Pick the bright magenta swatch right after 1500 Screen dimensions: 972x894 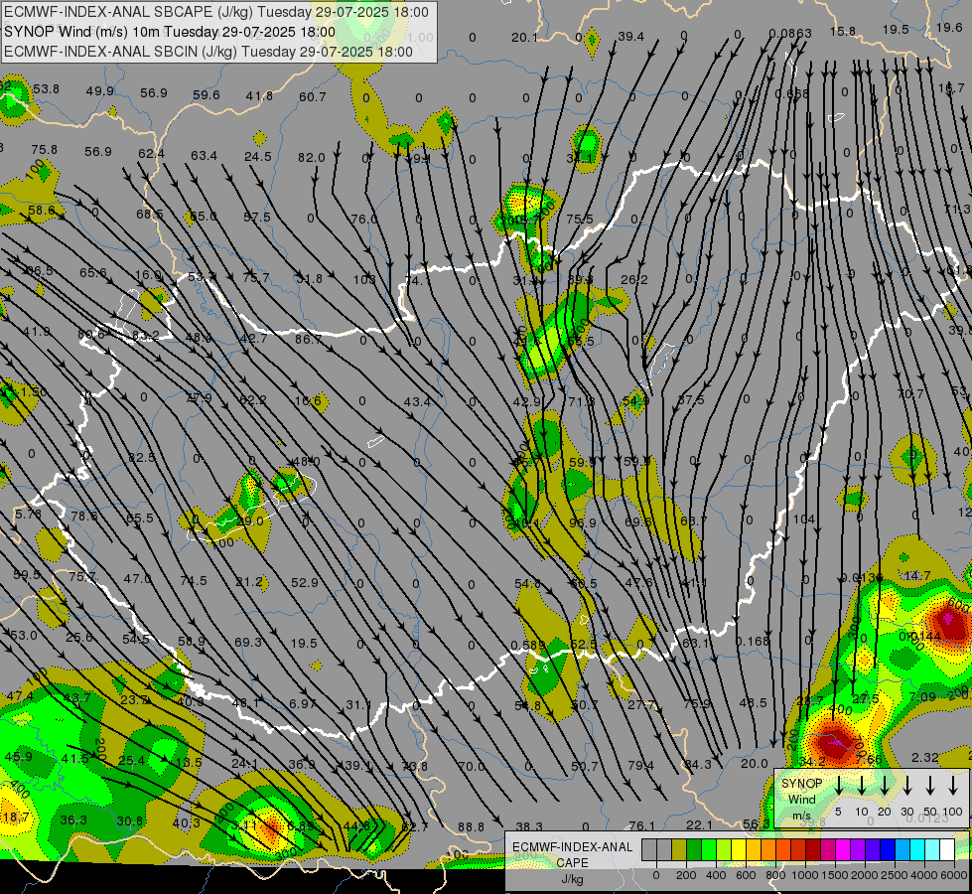coord(843,849)
